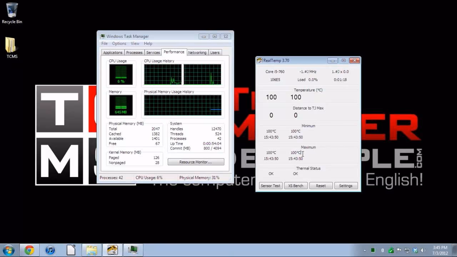This screenshot has height=257, width=457.
Task: Open the TCMS folder on desktop
Action: (12, 48)
